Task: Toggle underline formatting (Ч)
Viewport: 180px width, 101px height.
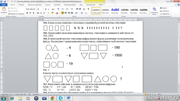Action: pyautogui.click(x=33, y=13)
